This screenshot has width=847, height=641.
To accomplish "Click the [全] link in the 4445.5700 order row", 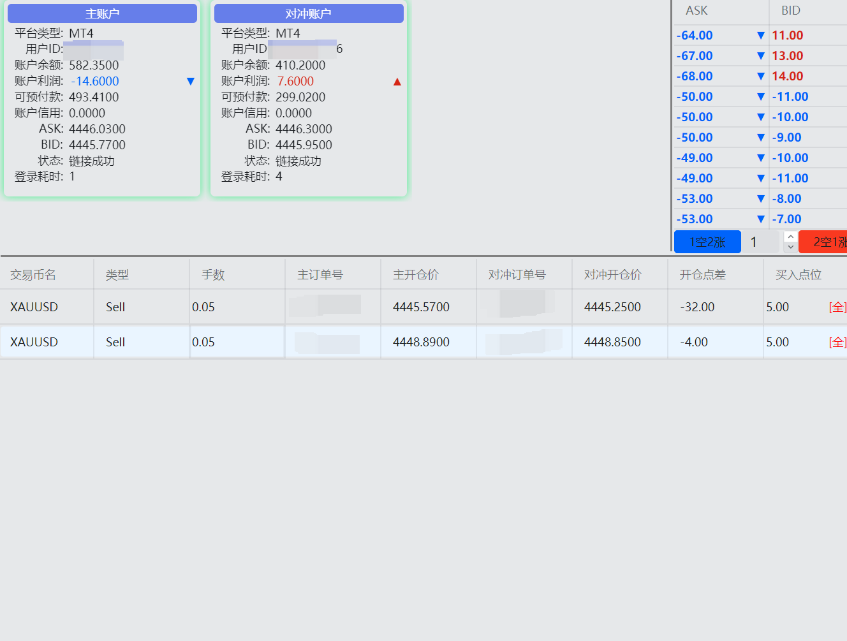I will 837,307.
